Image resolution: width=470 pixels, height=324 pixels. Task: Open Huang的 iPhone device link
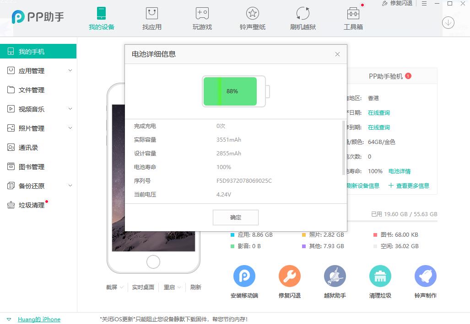pyautogui.click(x=39, y=319)
